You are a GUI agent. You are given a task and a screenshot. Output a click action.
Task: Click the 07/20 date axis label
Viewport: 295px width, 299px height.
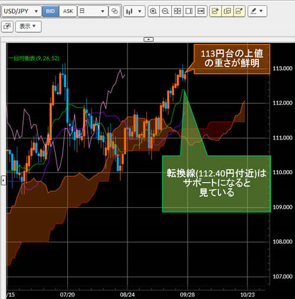(67, 295)
